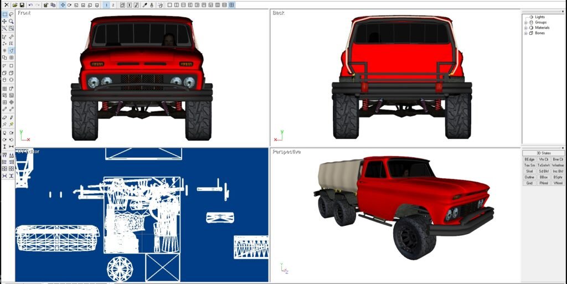
Task: Select the Move tool in top toolbar
Action: point(61,5)
